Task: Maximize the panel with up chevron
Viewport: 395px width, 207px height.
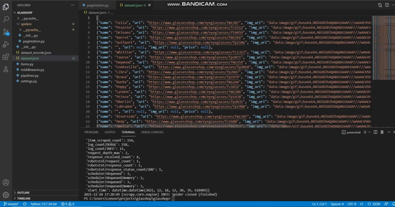Action: pyautogui.click(x=389, y=132)
